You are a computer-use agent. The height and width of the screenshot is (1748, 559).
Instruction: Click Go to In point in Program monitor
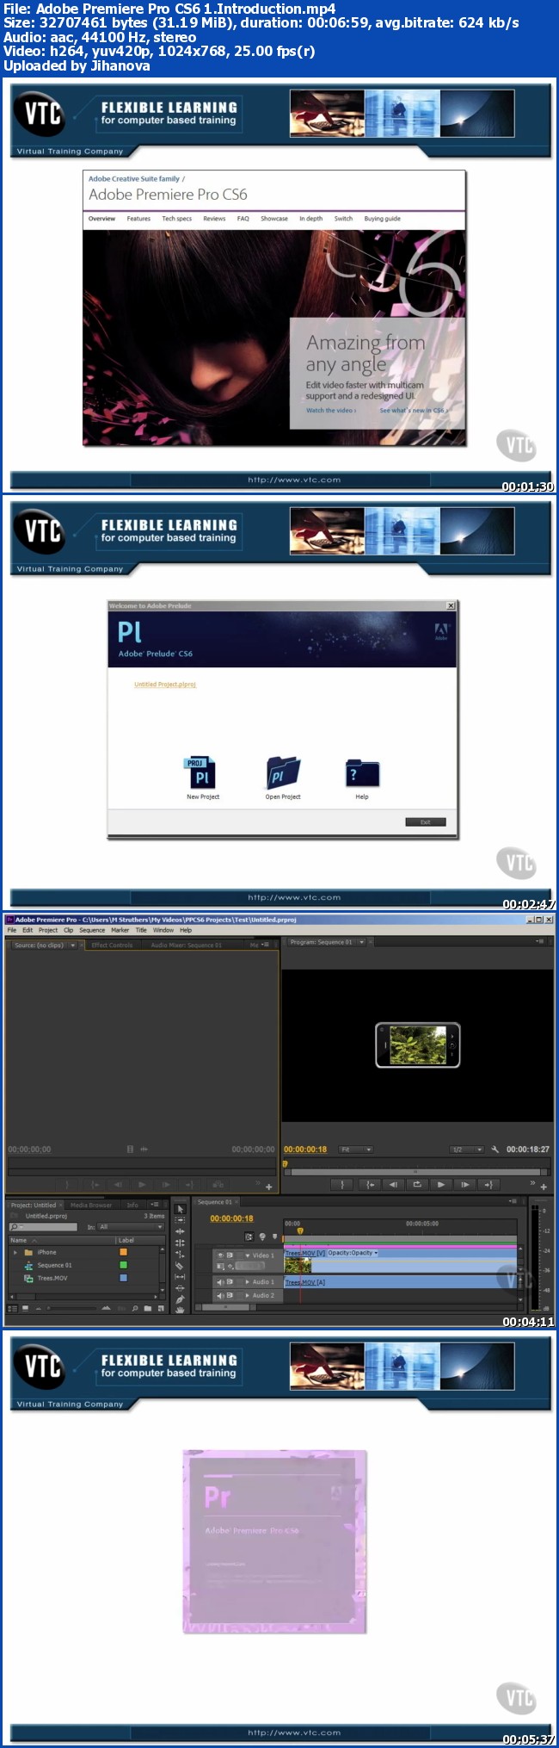(371, 1184)
